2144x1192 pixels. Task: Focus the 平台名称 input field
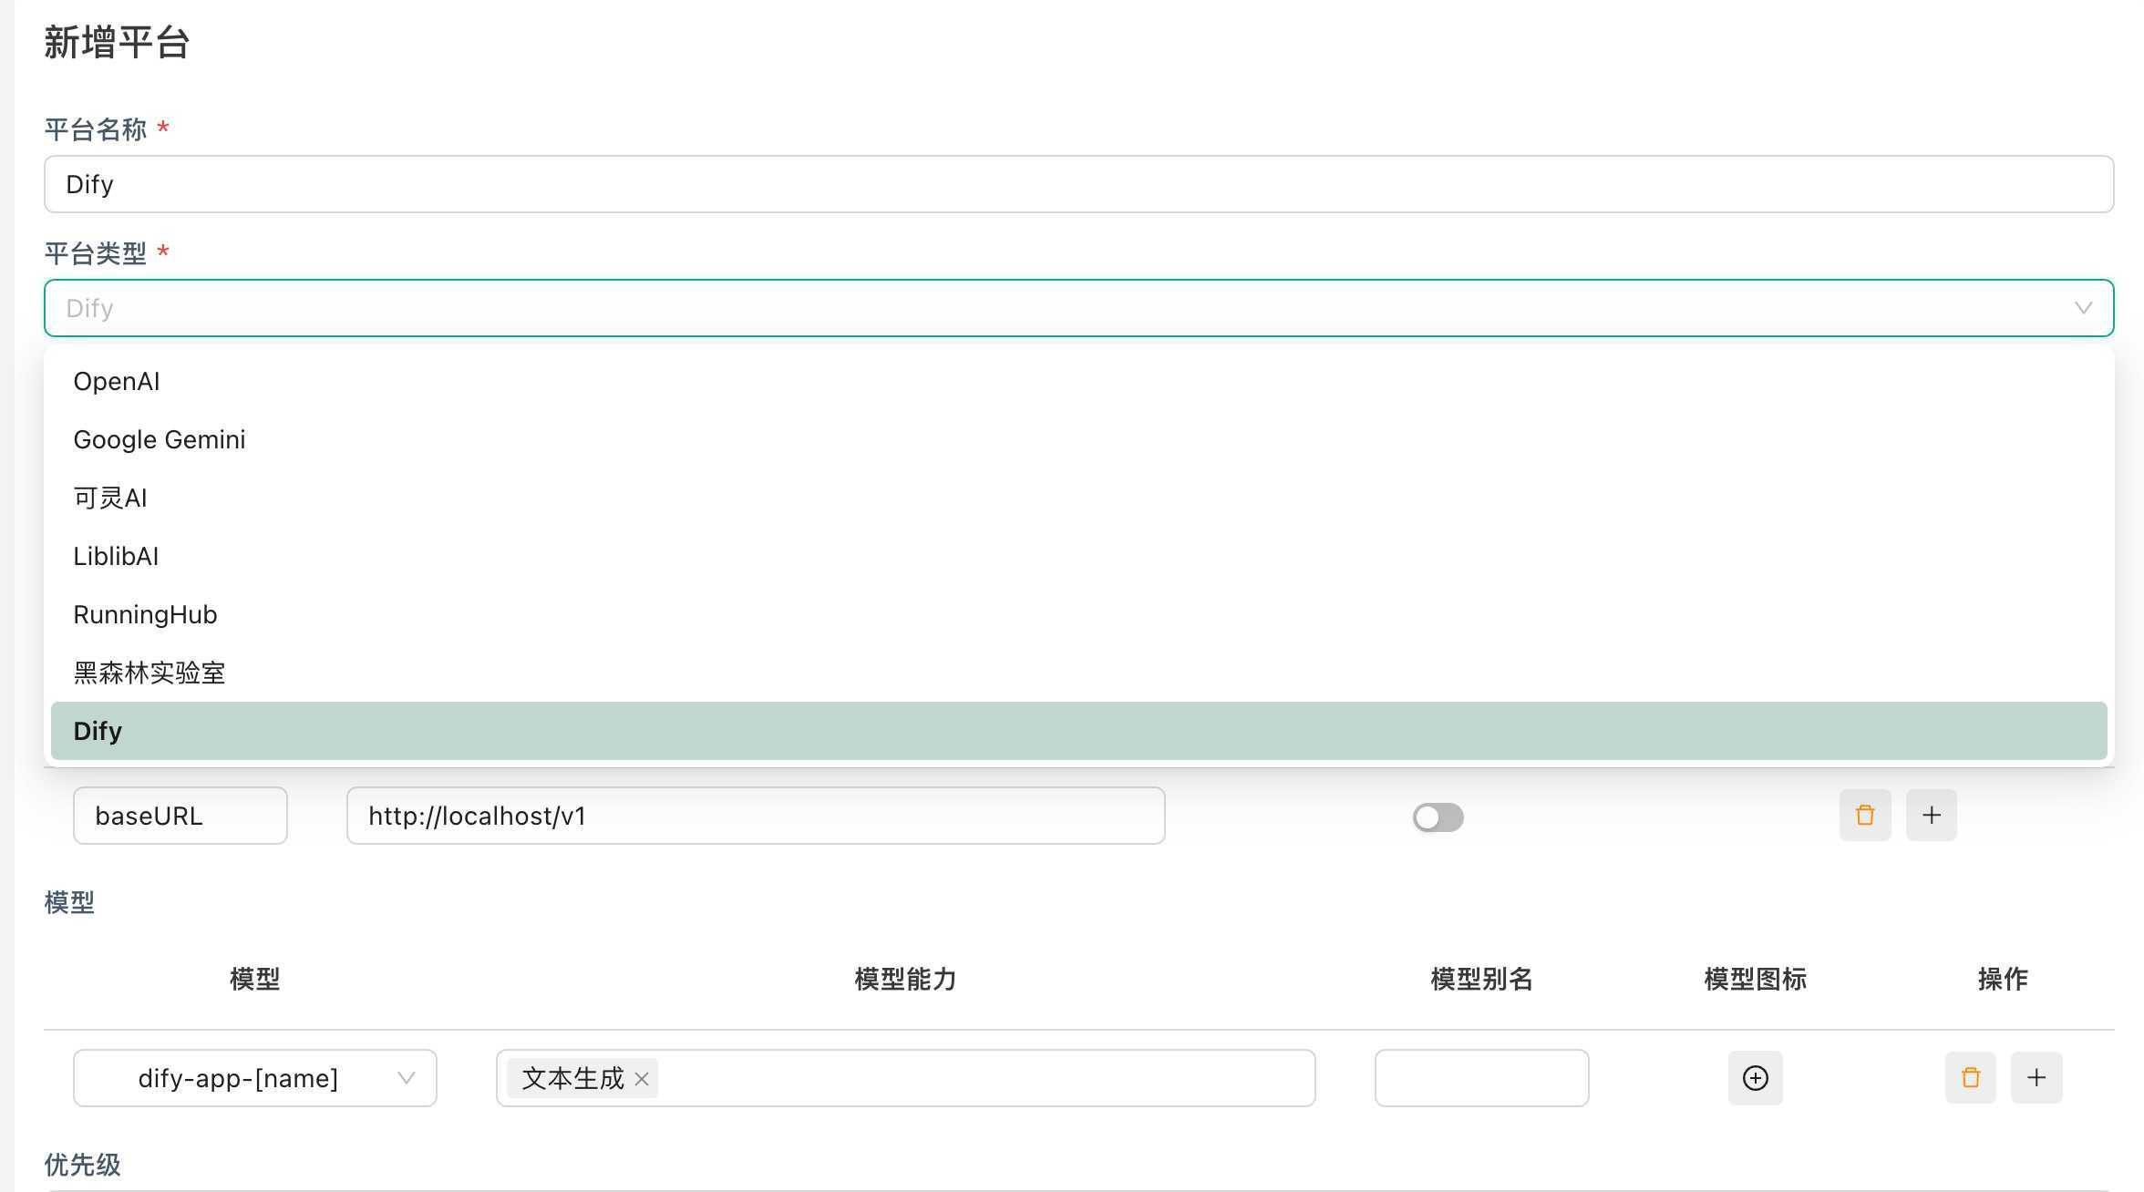[1078, 184]
